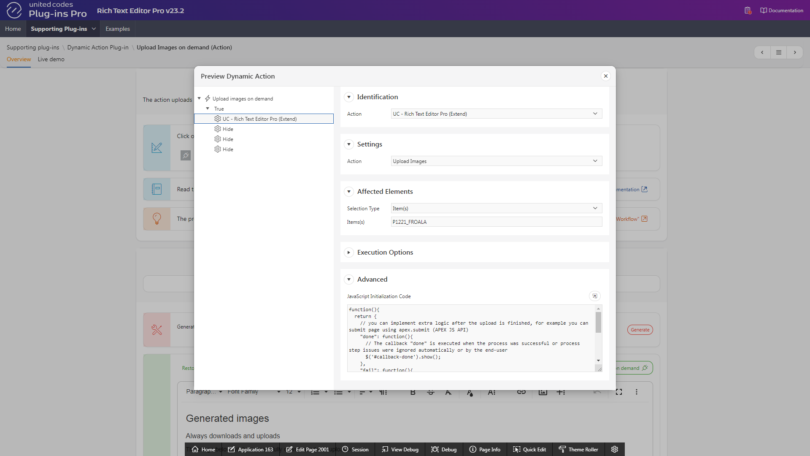Screen dimensions: 810x456
Task: Switch to the Live demo tab
Action: click(x=51, y=59)
